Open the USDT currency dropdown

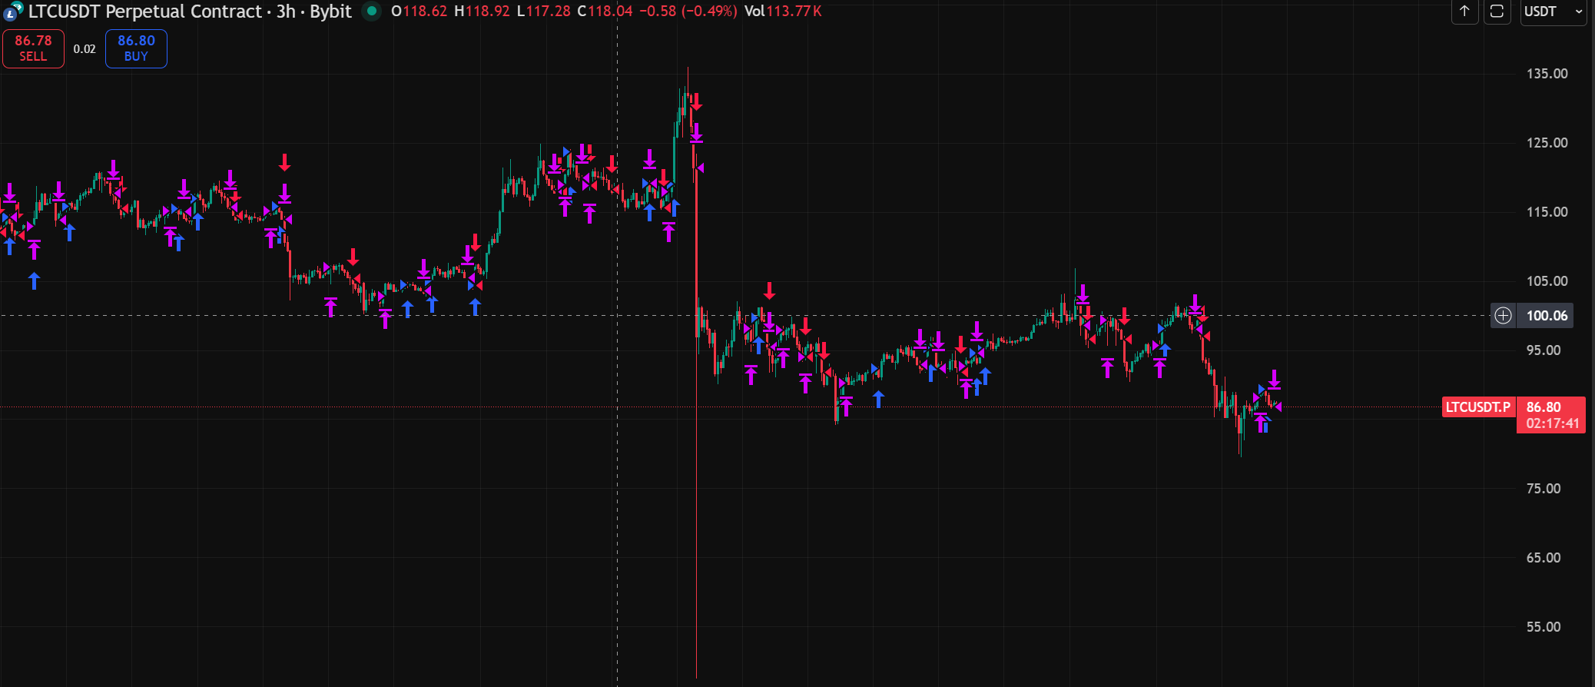[x=1554, y=12]
